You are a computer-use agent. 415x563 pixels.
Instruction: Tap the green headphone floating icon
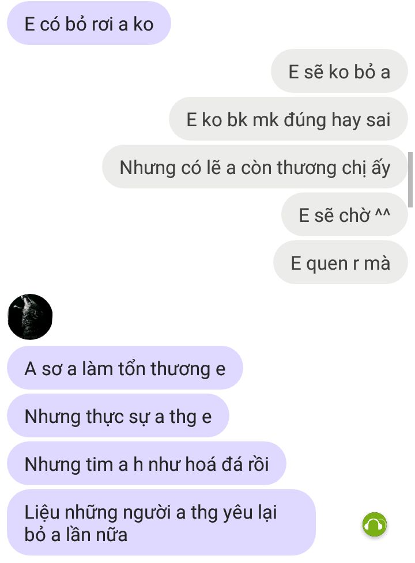tap(375, 524)
